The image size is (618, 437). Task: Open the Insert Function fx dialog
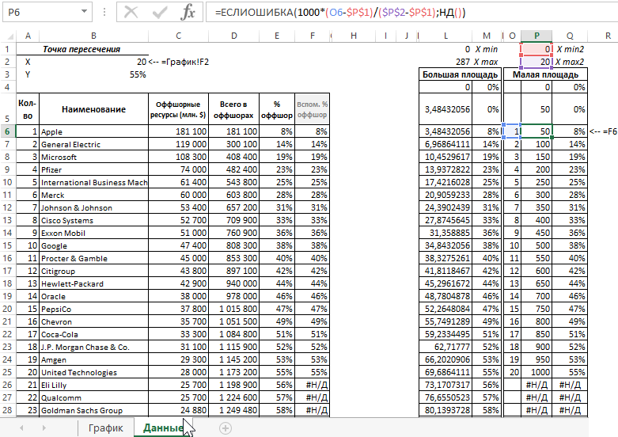188,13
